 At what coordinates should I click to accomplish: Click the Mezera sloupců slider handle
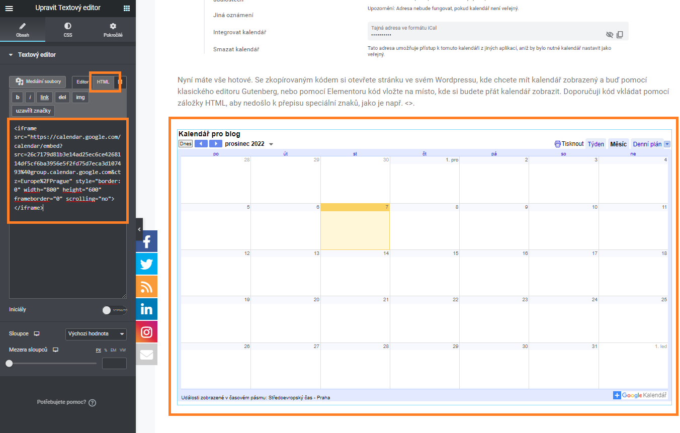pos(9,363)
